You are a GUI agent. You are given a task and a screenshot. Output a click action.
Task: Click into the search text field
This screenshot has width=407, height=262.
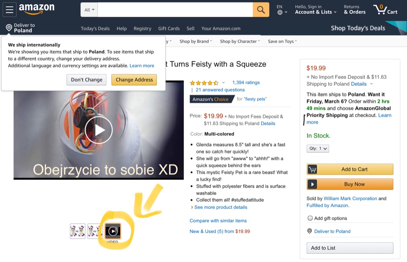(x=175, y=10)
